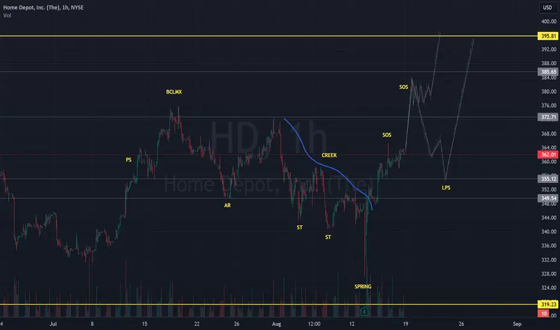This screenshot has height=330, width=560.
Task: Select the BCLMX annotation text
Action: point(174,92)
